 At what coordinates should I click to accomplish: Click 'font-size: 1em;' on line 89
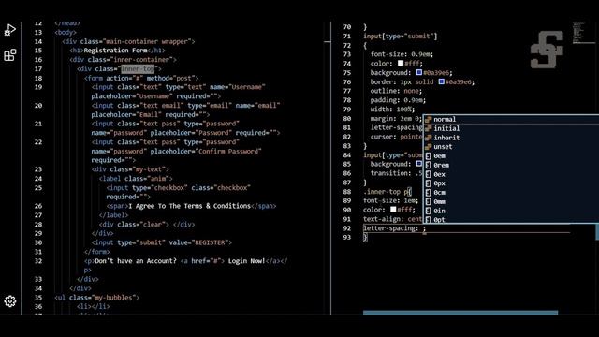(x=390, y=200)
